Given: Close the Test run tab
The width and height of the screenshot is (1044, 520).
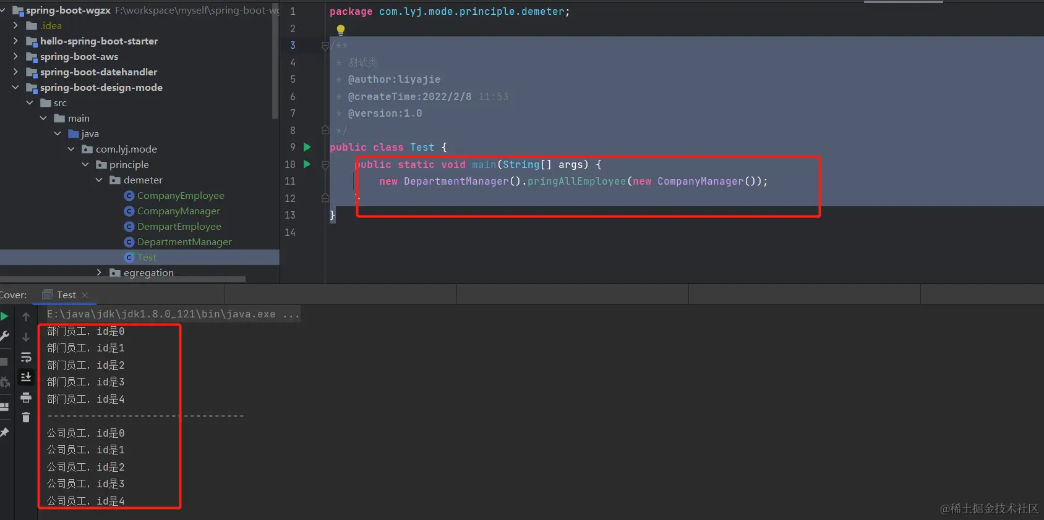Looking at the screenshot, I should 85,295.
